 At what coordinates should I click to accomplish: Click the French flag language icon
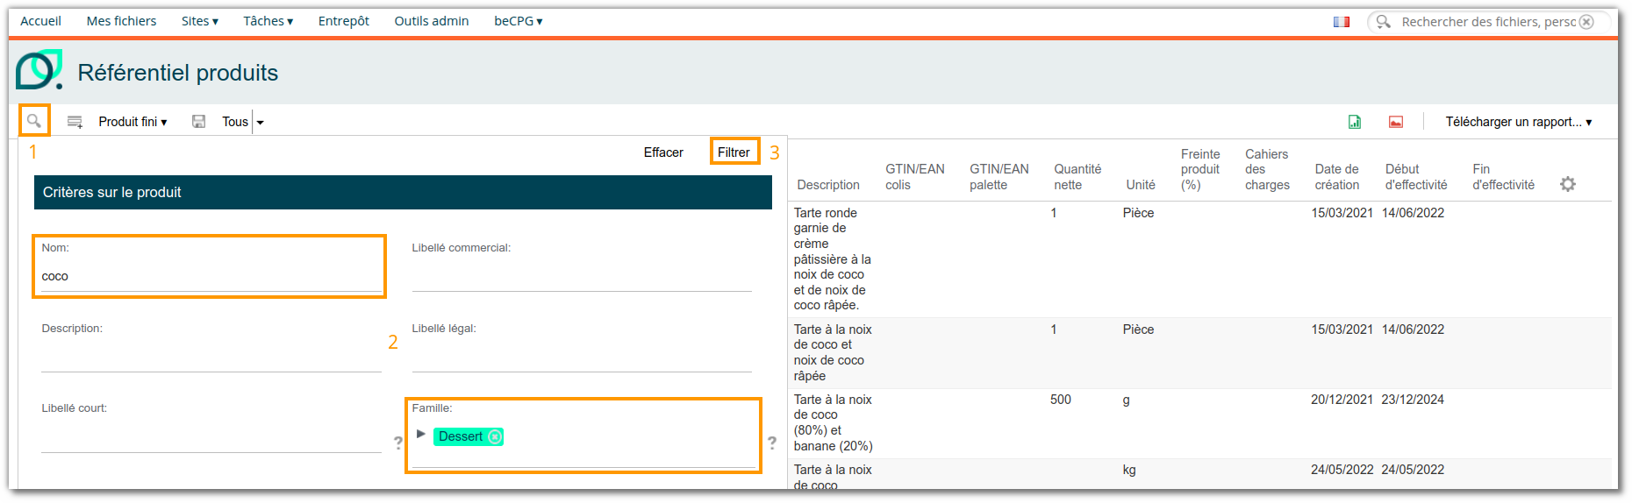[1342, 22]
